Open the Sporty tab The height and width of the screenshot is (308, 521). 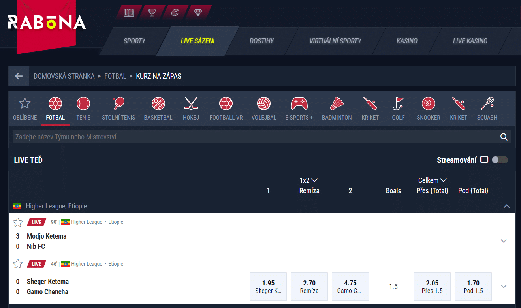(134, 41)
